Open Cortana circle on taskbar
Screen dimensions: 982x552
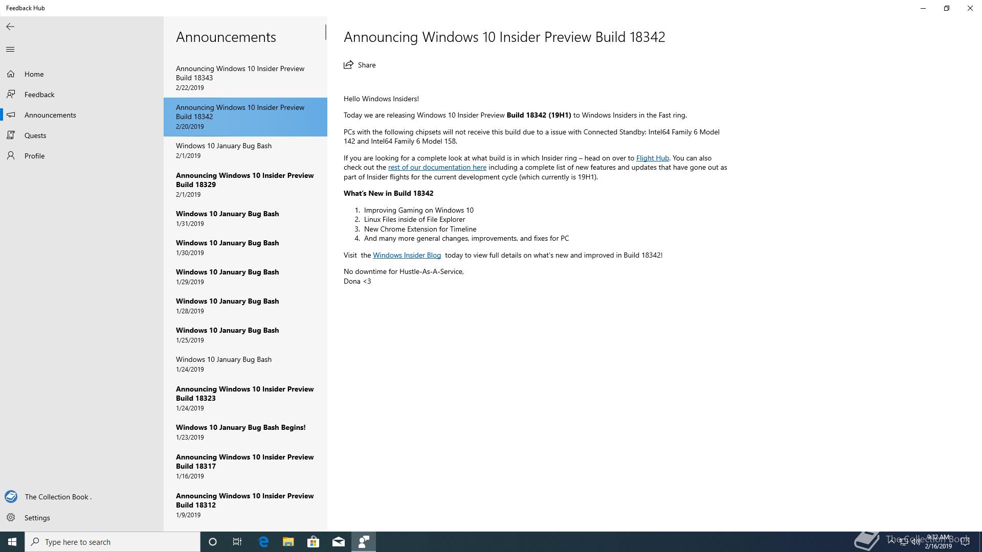[213, 542]
